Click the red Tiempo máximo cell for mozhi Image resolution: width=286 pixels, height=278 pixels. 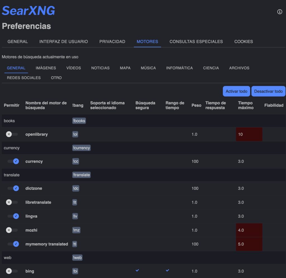249,230
